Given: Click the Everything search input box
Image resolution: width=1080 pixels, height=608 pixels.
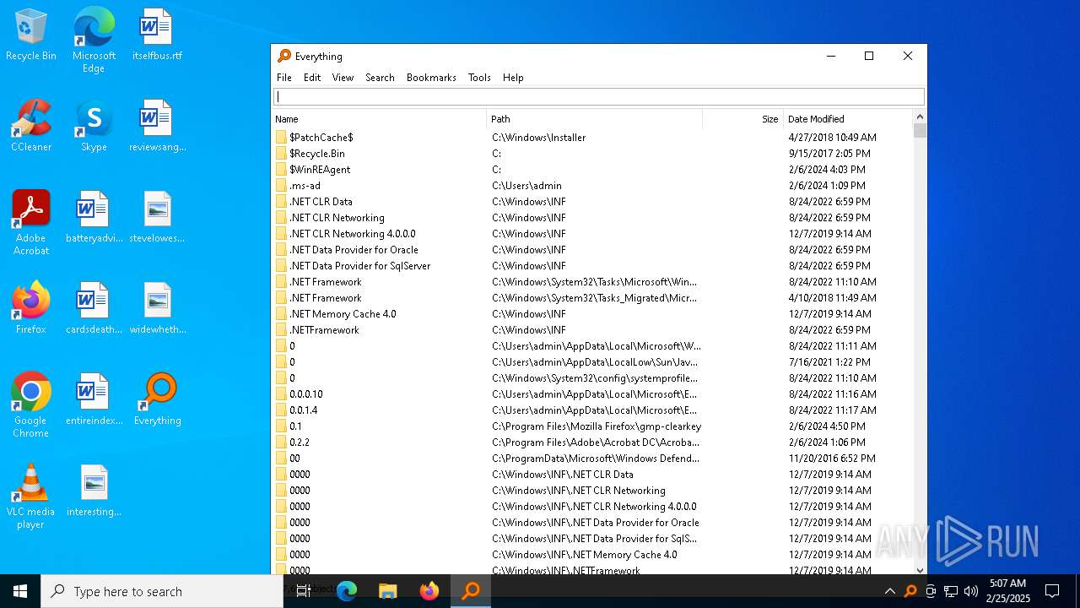Looking at the screenshot, I should point(598,96).
